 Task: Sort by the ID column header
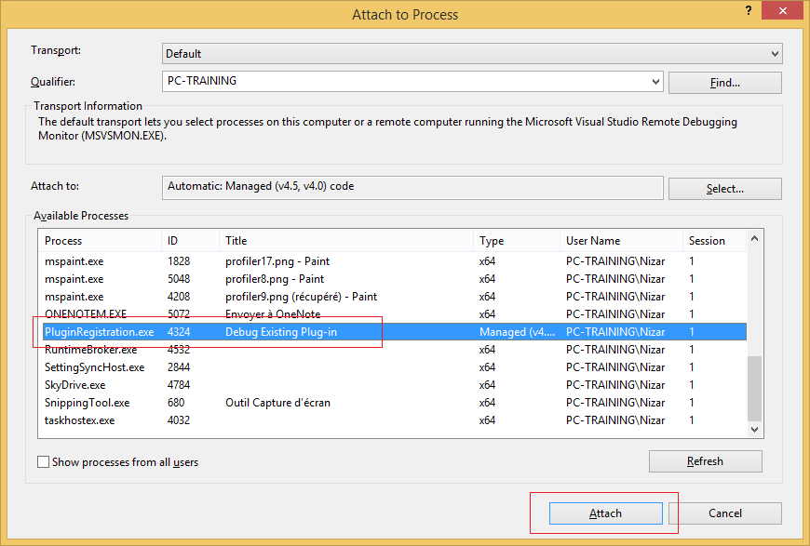point(173,240)
